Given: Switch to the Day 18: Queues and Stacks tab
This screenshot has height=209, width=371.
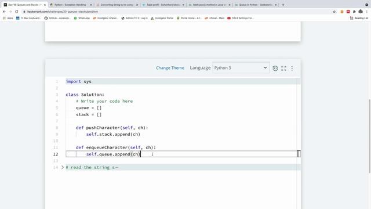Looking at the screenshot, I should tap(24, 5).
